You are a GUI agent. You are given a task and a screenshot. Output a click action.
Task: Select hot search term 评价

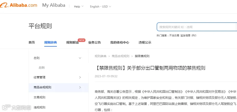click(x=194, y=35)
